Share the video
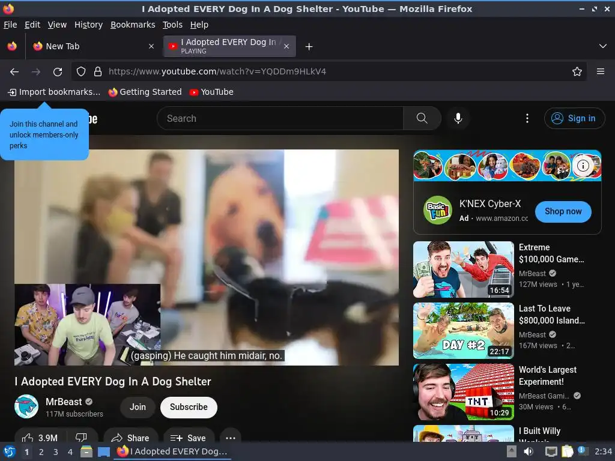615x461 pixels. pyautogui.click(x=130, y=438)
